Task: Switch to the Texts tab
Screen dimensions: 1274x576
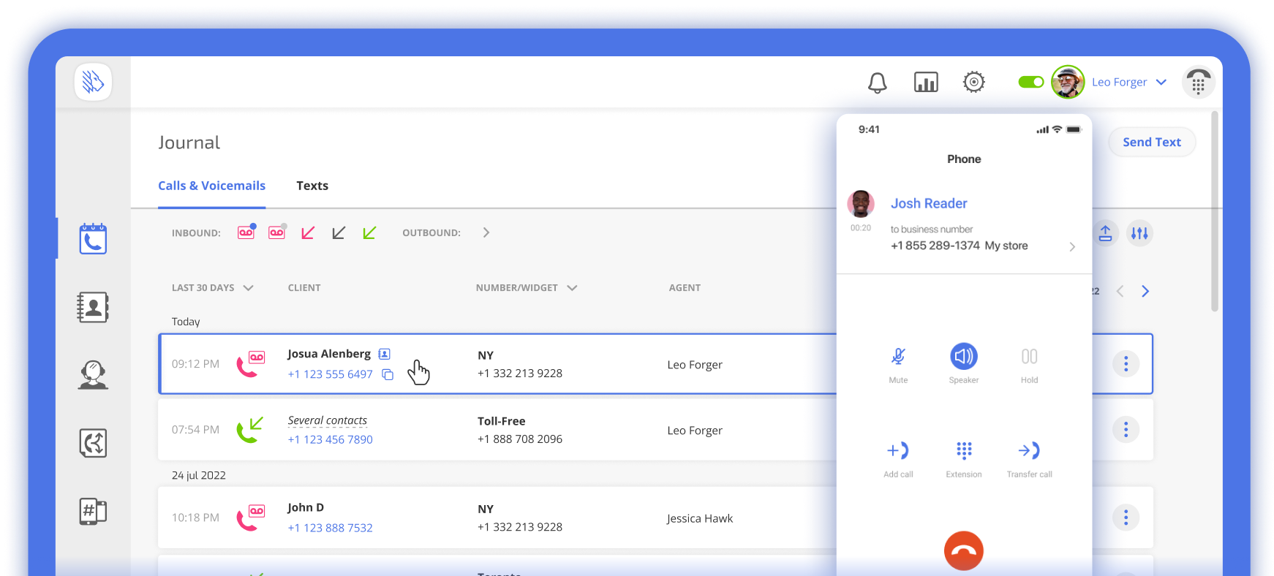Action: (312, 186)
